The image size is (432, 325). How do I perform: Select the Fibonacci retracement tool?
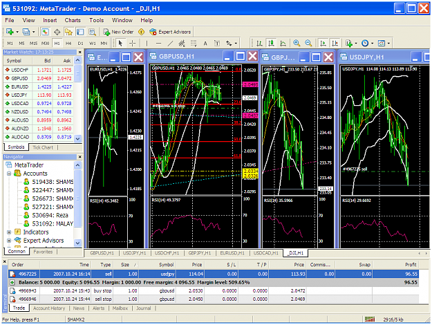tap(194, 44)
